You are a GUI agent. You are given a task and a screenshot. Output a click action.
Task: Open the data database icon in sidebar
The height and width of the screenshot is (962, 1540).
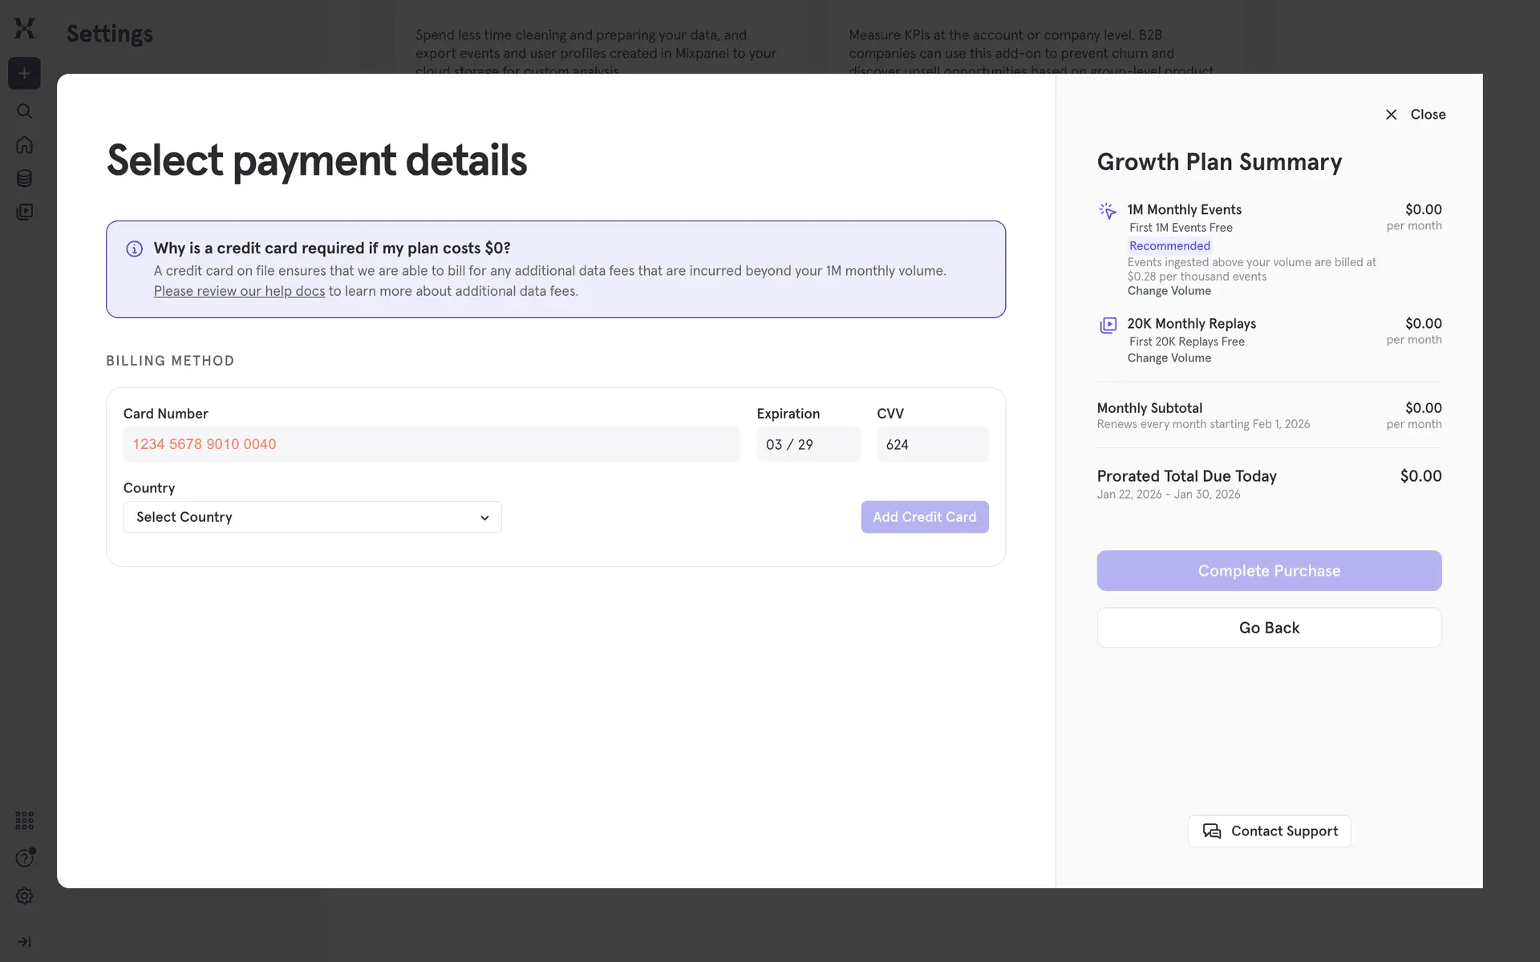coord(24,178)
